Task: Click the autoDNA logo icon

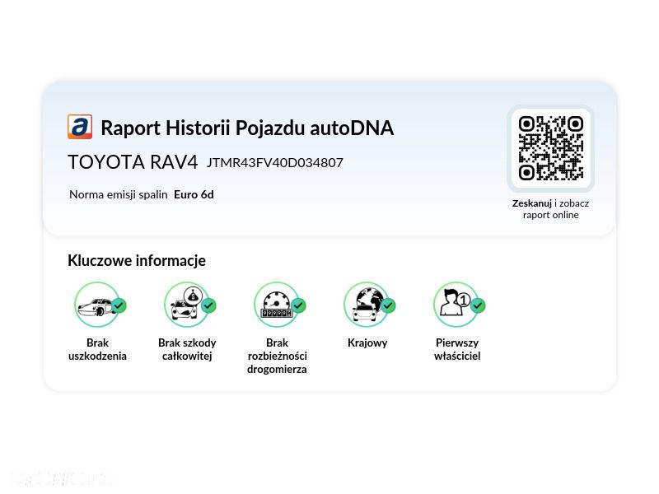Action: click(80, 127)
